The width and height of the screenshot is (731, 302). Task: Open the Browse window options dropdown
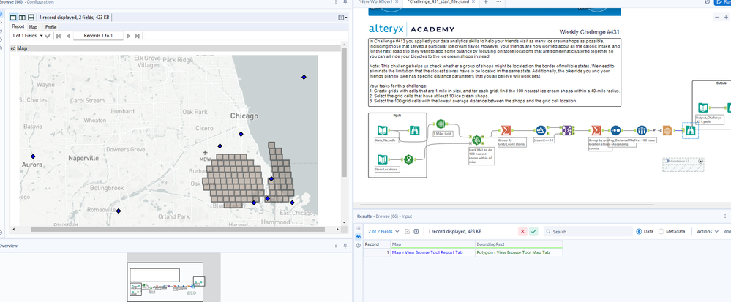342,18
